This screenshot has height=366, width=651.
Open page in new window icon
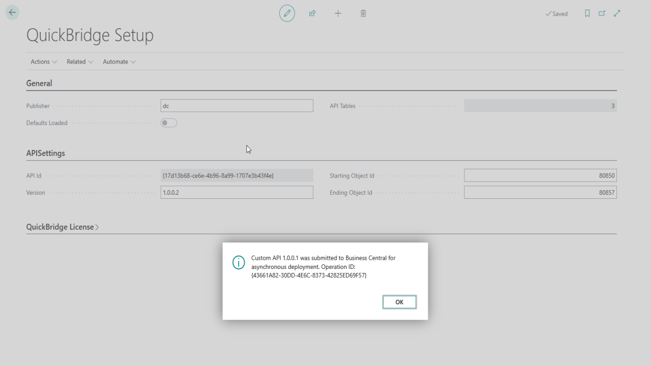(602, 14)
